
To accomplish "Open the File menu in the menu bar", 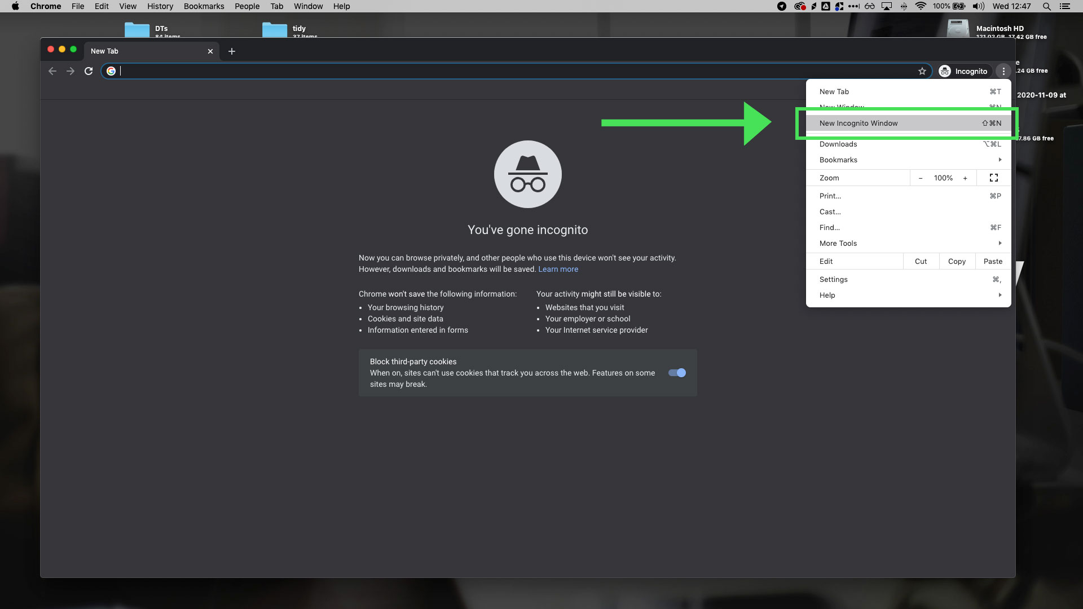I will [78, 6].
